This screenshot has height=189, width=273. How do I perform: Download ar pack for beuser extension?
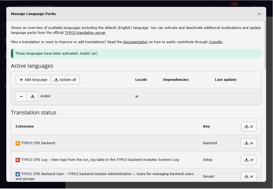pyautogui.click(x=249, y=176)
